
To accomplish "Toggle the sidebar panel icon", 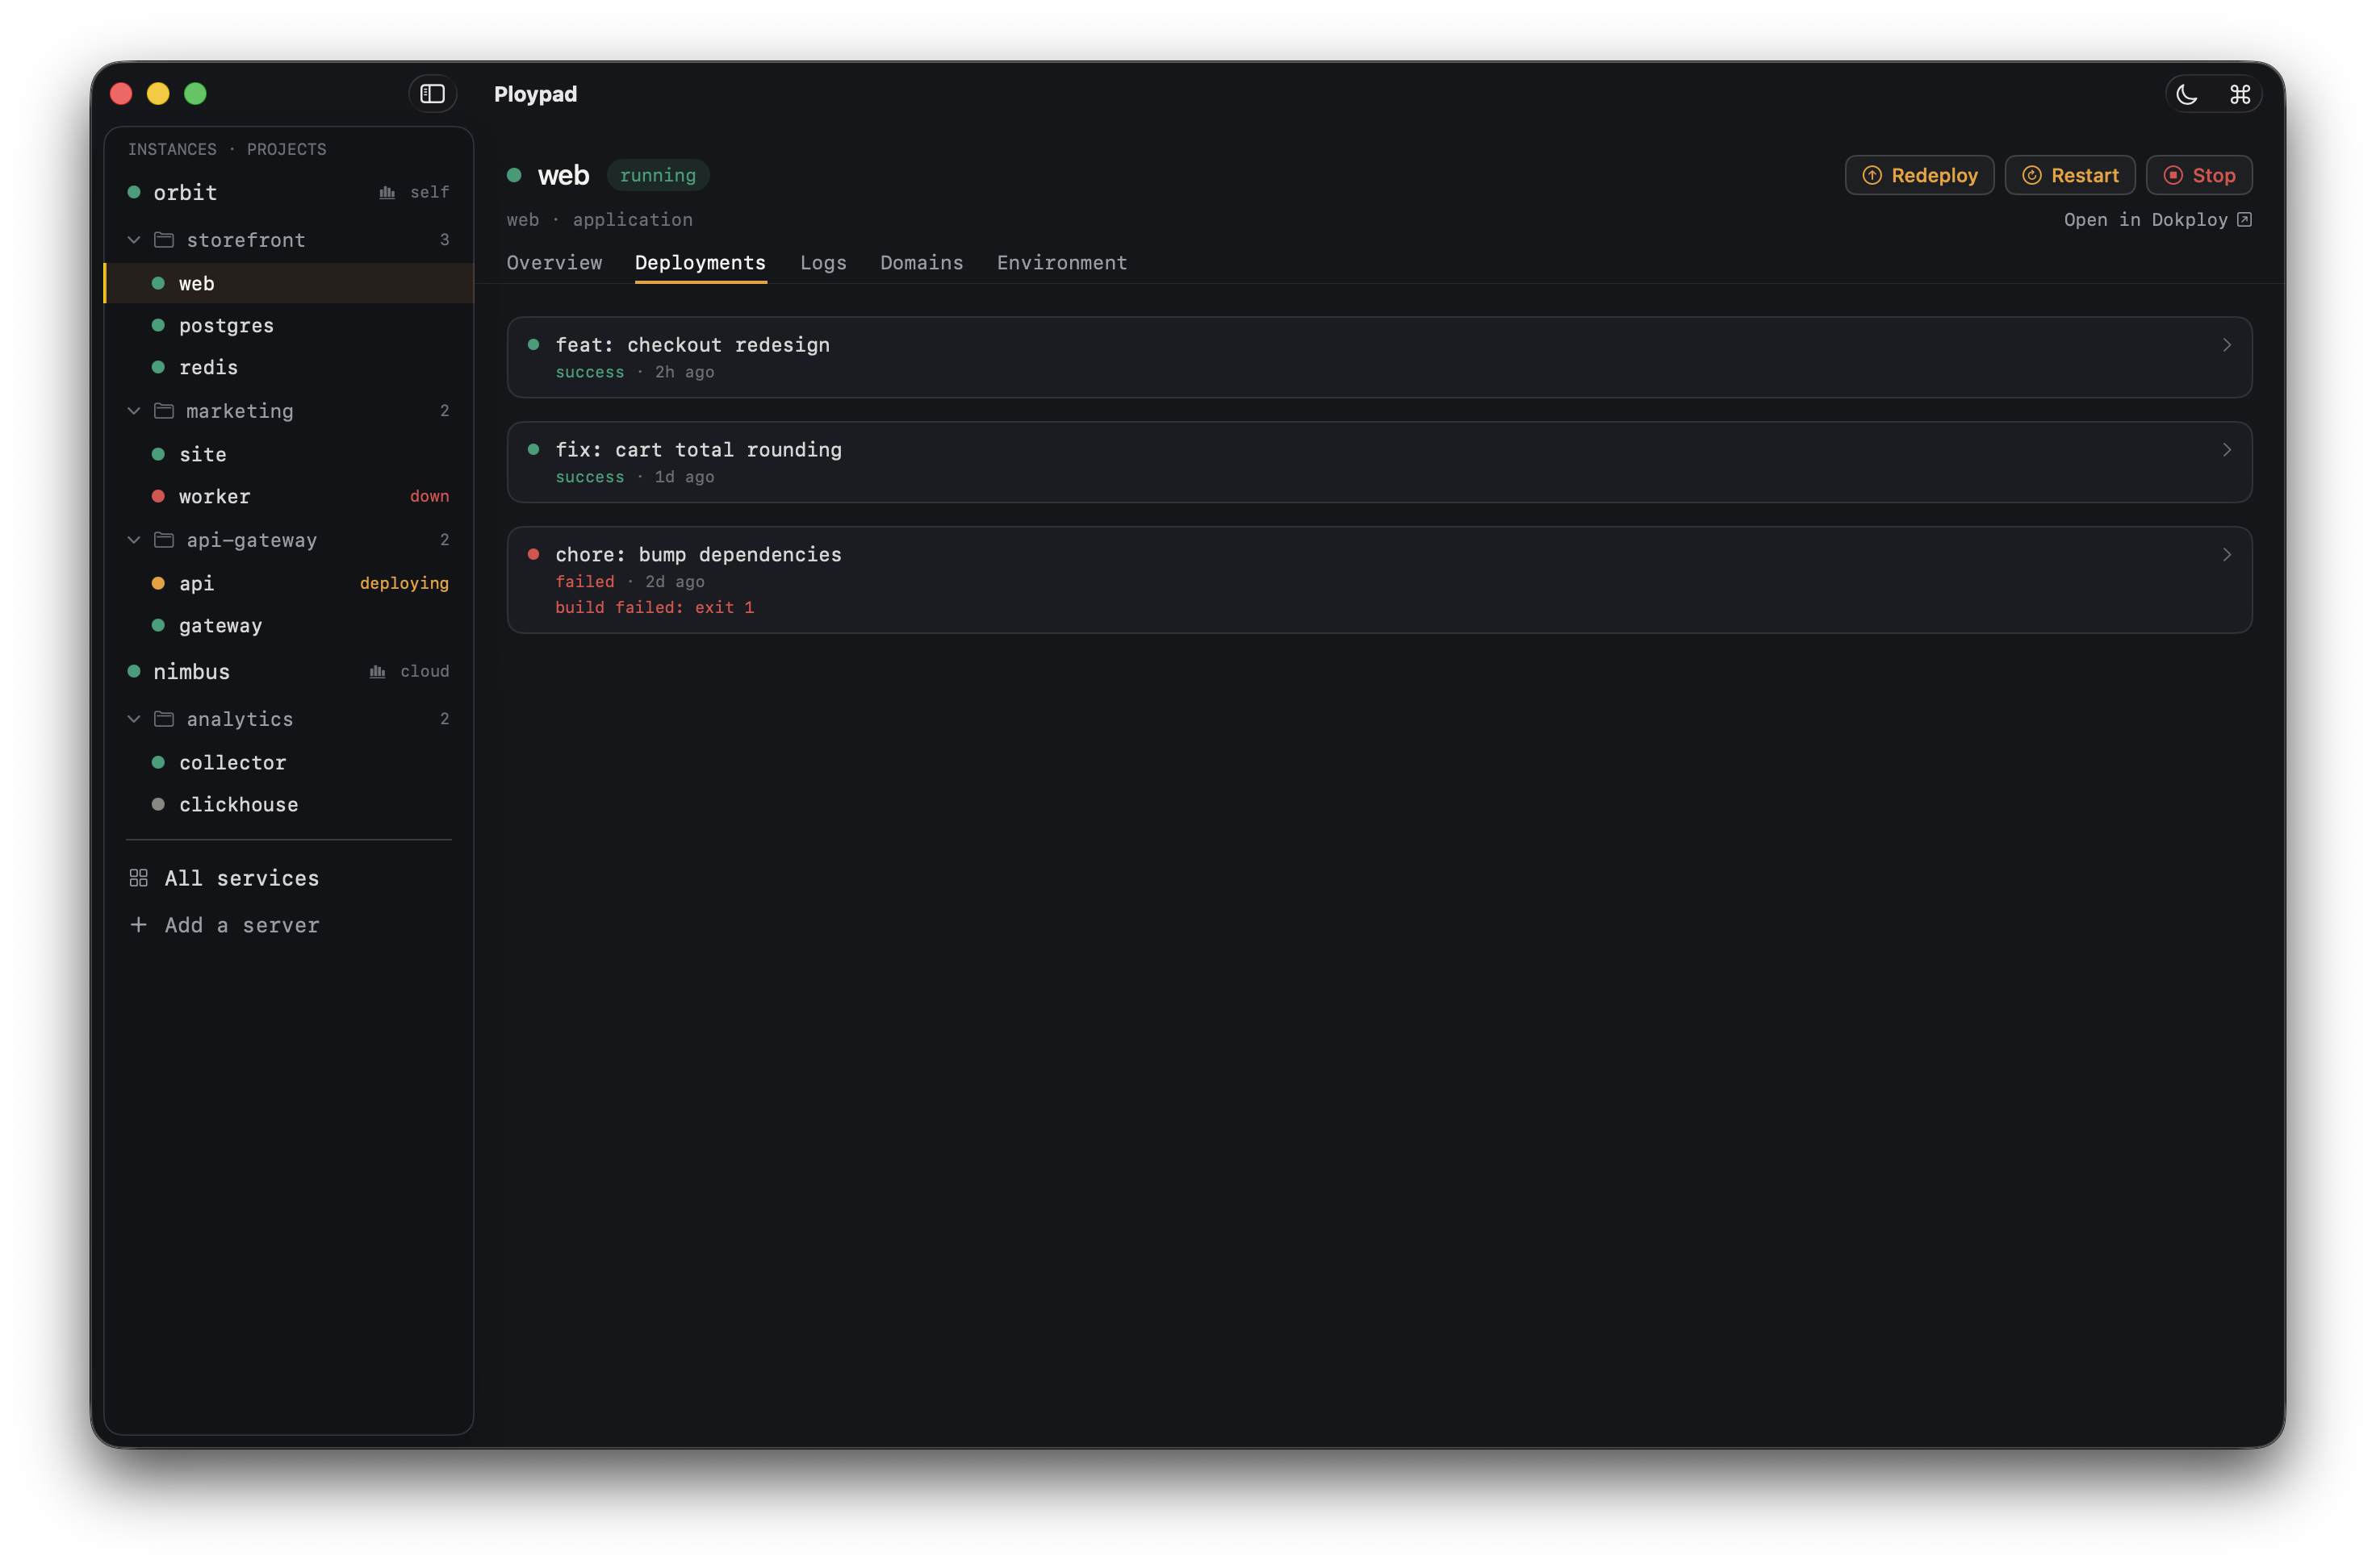I will point(432,94).
